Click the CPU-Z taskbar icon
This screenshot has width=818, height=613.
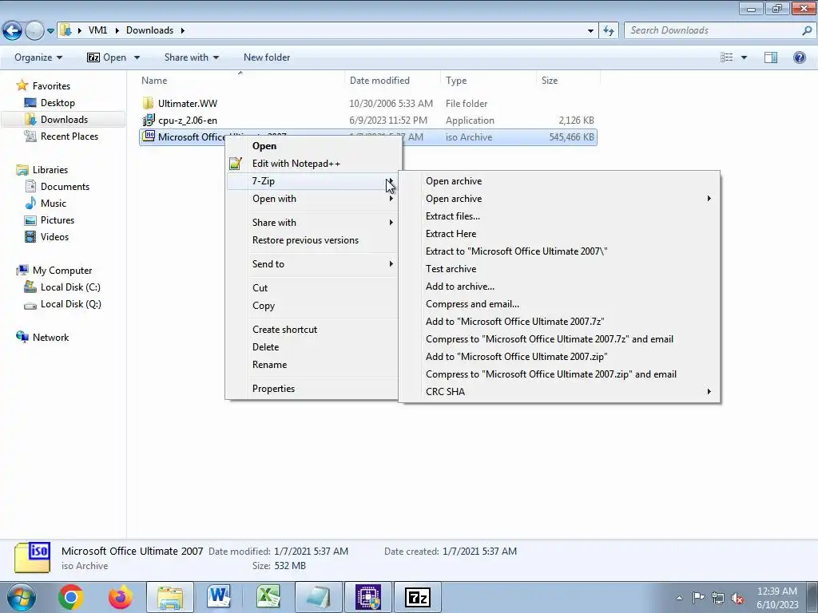[x=368, y=597]
